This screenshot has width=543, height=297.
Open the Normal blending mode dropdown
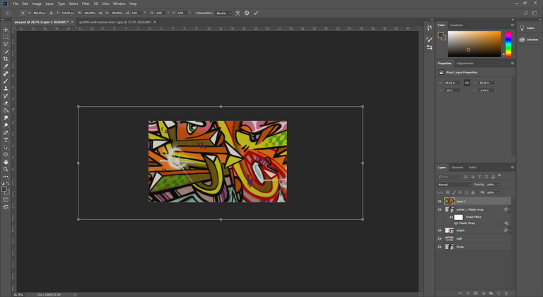[455, 185]
